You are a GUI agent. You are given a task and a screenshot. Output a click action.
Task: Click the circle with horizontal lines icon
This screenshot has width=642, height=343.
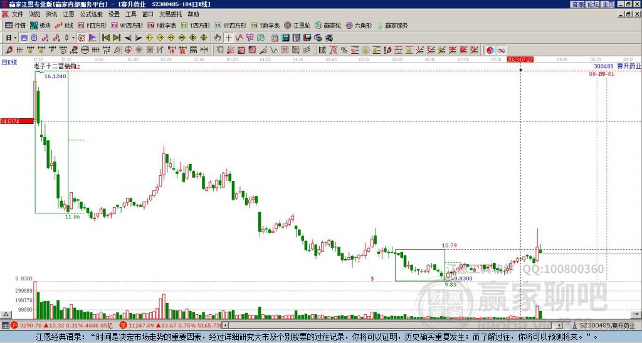pyautogui.click(x=85, y=50)
